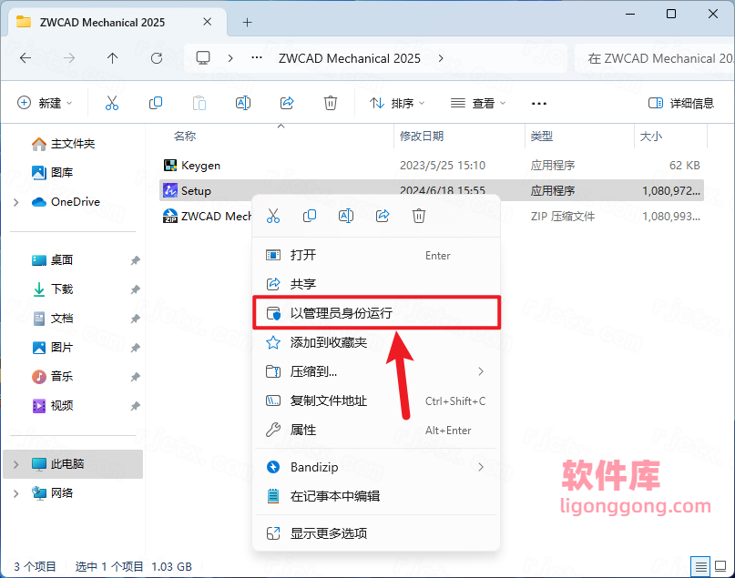Close the ZWCAD Mechanical 2025 tab
Viewport: 735px width, 578px height.
tap(207, 22)
